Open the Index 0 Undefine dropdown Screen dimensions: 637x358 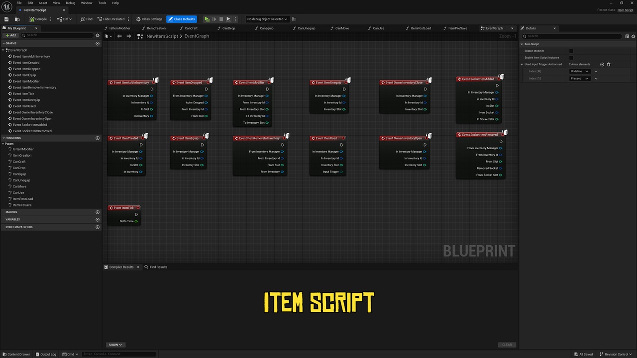[580, 71]
